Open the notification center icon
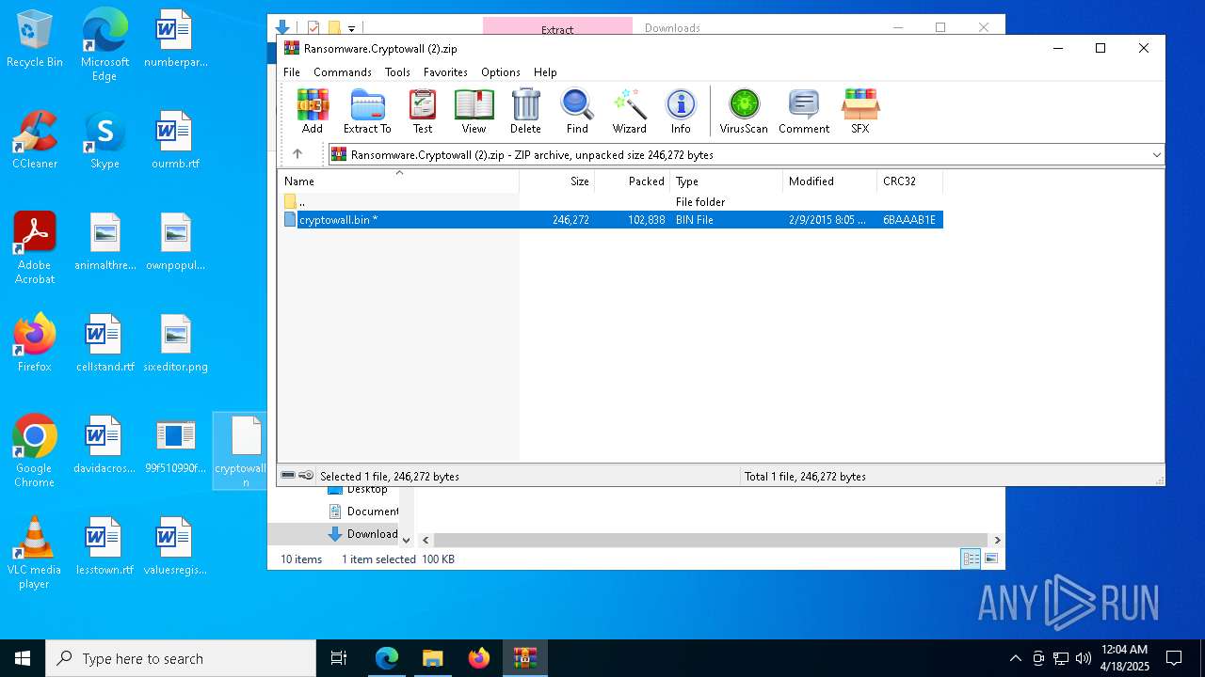This screenshot has height=677, width=1205. [1174, 658]
